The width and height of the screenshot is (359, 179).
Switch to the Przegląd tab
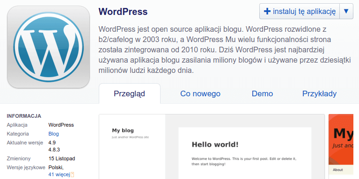click(x=130, y=94)
